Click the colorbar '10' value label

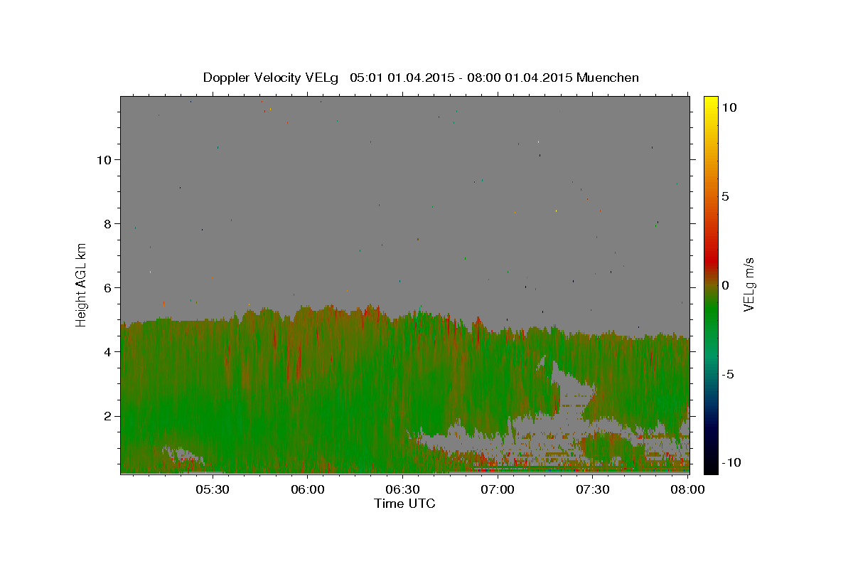(x=729, y=107)
